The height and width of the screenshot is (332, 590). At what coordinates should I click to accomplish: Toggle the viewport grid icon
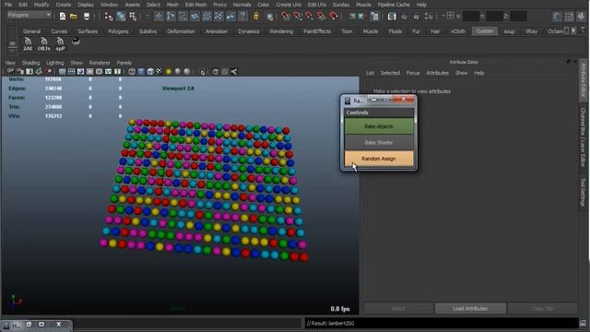click(62, 72)
